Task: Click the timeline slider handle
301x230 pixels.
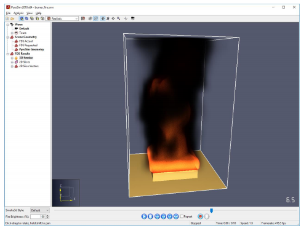Action: tap(211, 210)
